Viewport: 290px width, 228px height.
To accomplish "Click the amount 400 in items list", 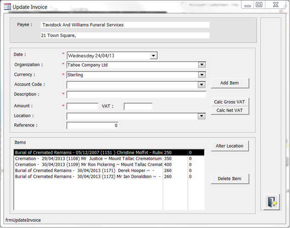I will (168, 165).
